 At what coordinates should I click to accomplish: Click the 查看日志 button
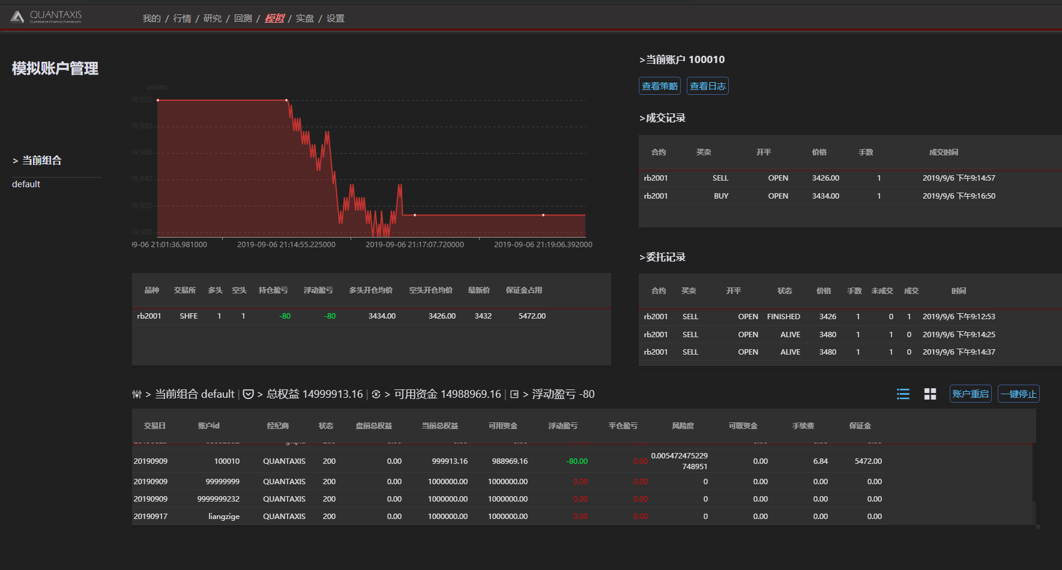coord(708,86)
